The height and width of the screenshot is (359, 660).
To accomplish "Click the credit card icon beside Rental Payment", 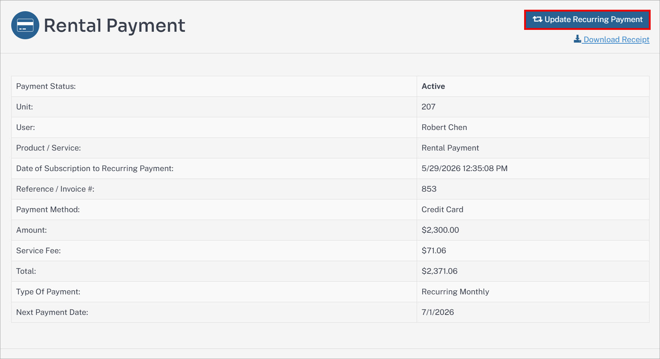I will [25, 25].
